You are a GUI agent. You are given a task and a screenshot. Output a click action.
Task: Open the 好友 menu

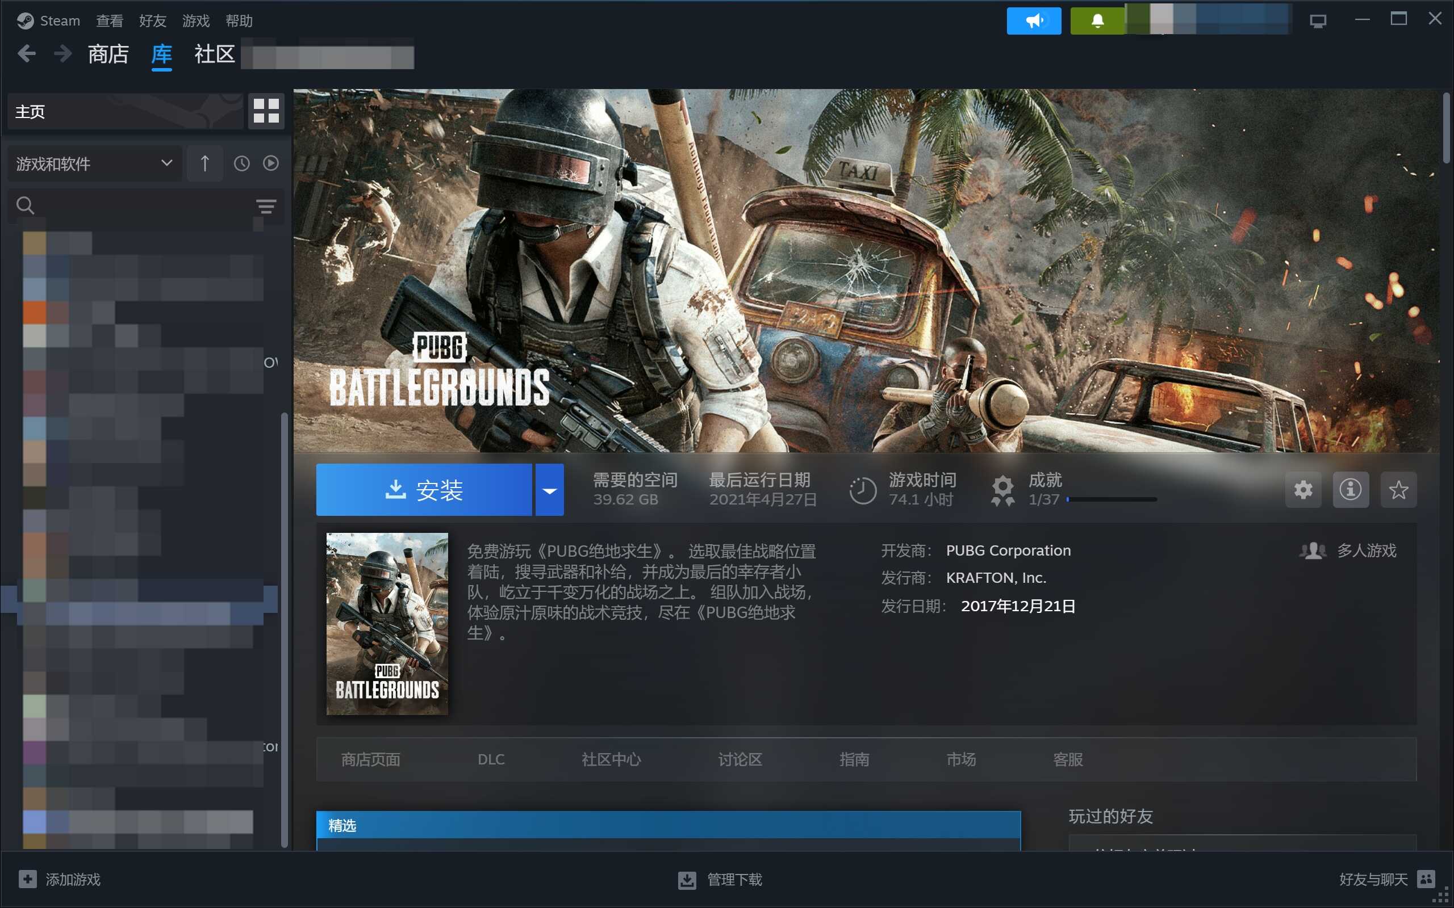153,21
